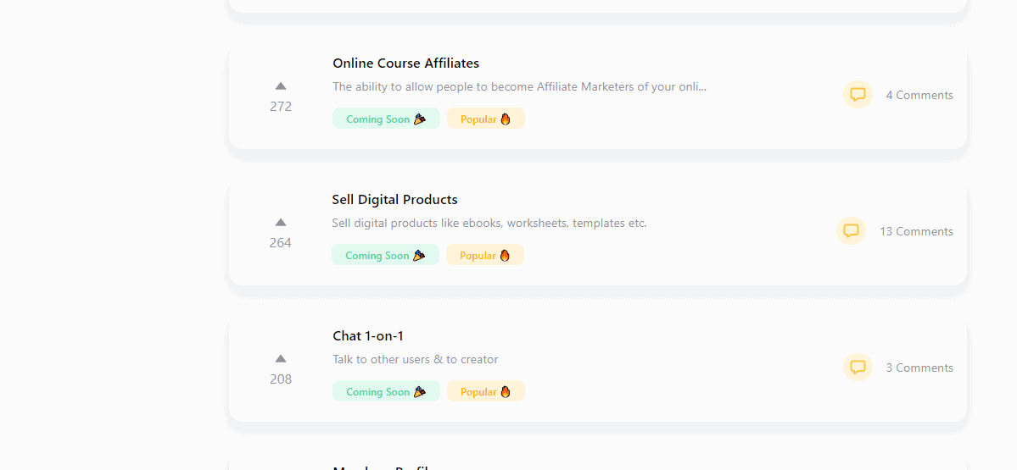View 13 Comments on Sell Digital Products
1017x470 pixels.
916,232
